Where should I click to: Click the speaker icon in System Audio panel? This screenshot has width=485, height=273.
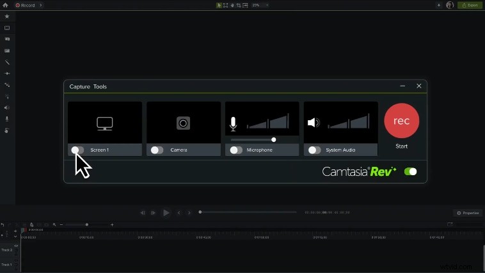(313, 122)
